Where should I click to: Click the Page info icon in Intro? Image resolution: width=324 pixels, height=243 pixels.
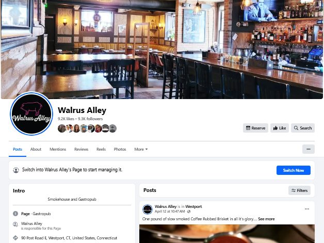(15, 214)
